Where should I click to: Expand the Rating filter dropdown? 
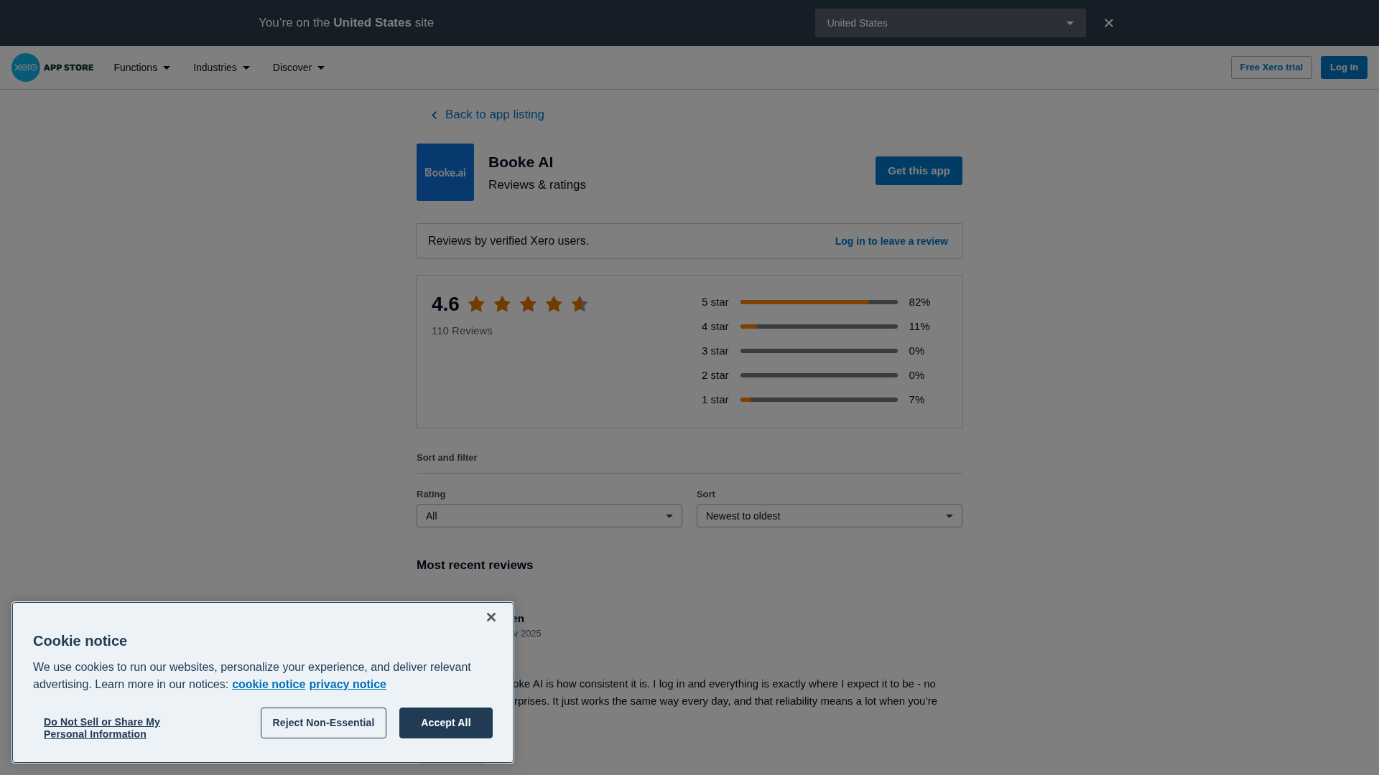click(x=549, y=516)
